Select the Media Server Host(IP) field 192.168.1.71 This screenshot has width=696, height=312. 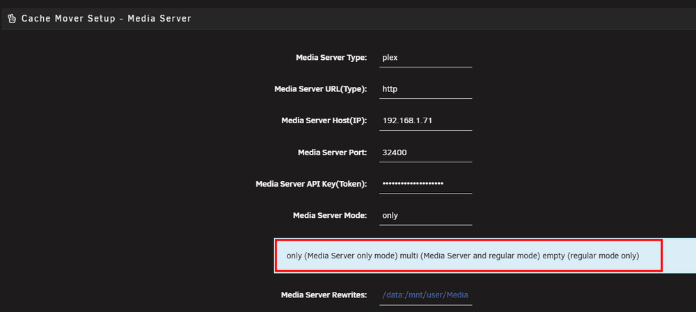426,120
